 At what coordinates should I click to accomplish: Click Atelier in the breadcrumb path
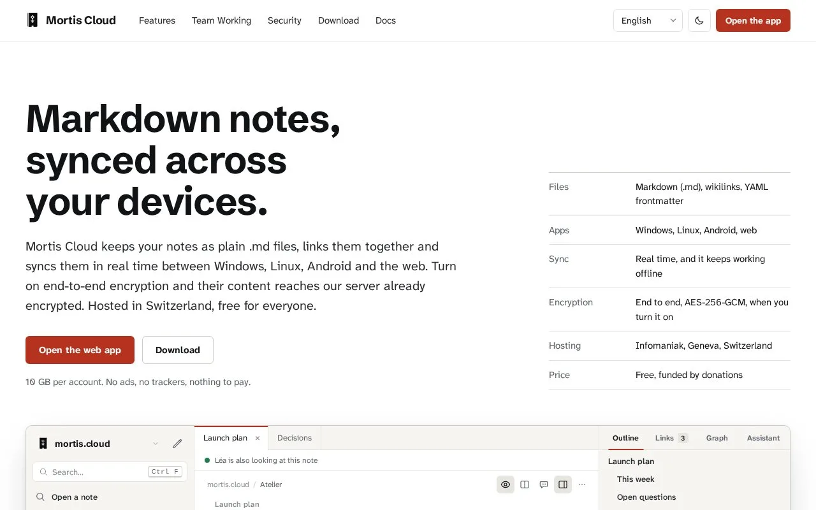click(x=271, y=484)
